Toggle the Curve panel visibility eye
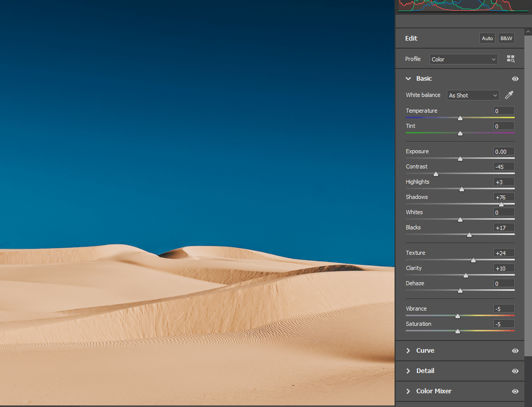The width and height of the screenshot is (532, 407). [x=515, y=350]
